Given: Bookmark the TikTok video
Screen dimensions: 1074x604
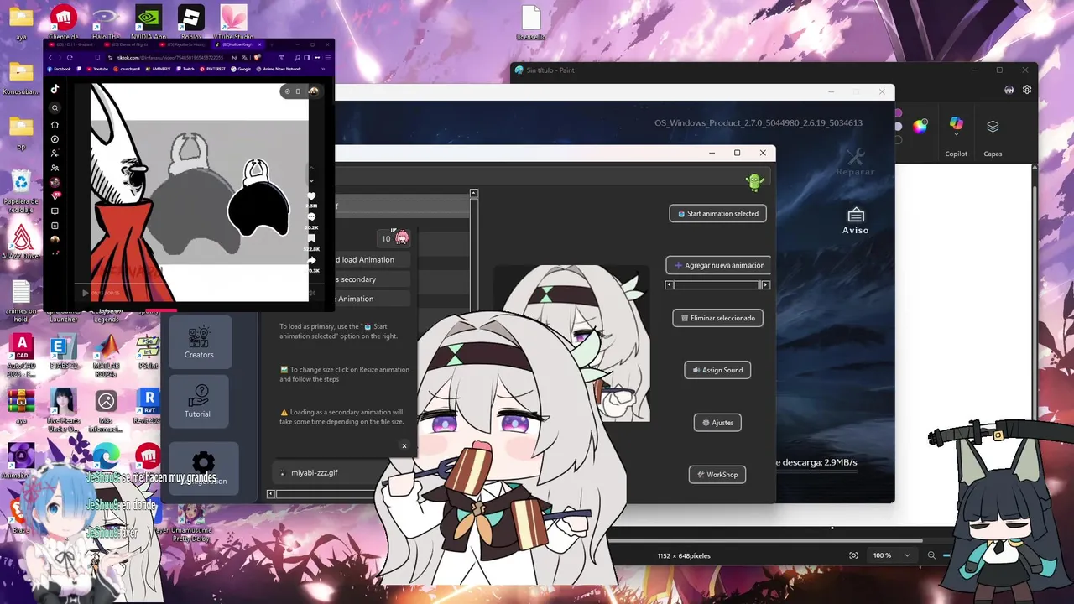Looking at the screenshot, I should [x=311, y=238].
